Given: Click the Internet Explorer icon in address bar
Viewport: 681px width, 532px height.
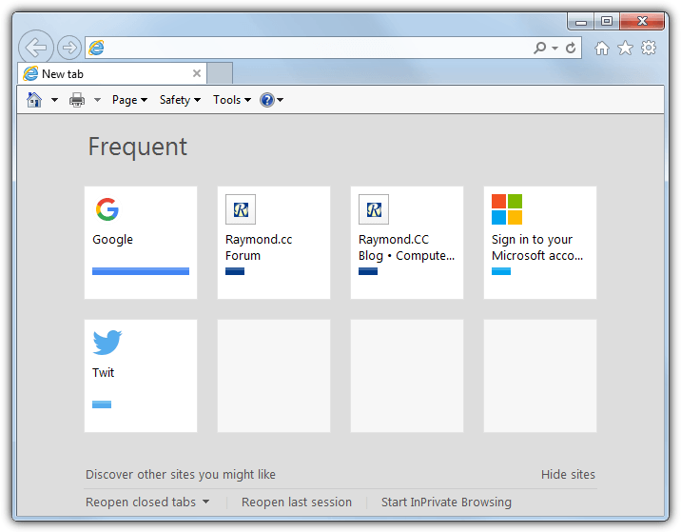Looking at the screenshot, I should click(96, 48).
